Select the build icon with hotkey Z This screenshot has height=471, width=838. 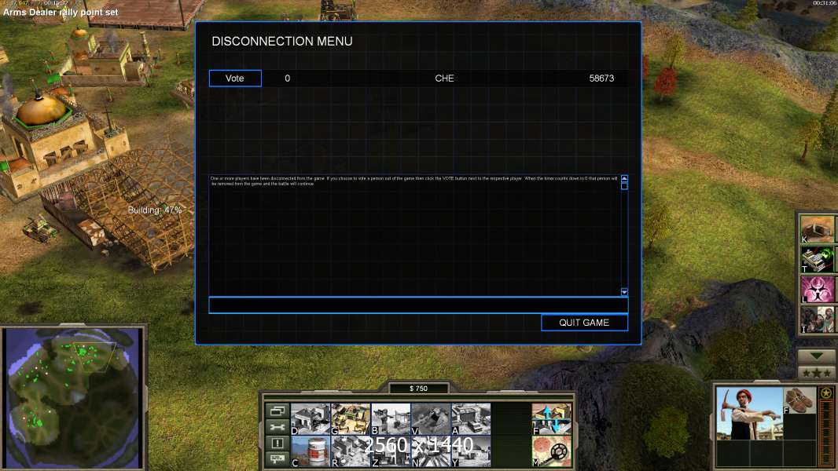click(x=391, y=452)
